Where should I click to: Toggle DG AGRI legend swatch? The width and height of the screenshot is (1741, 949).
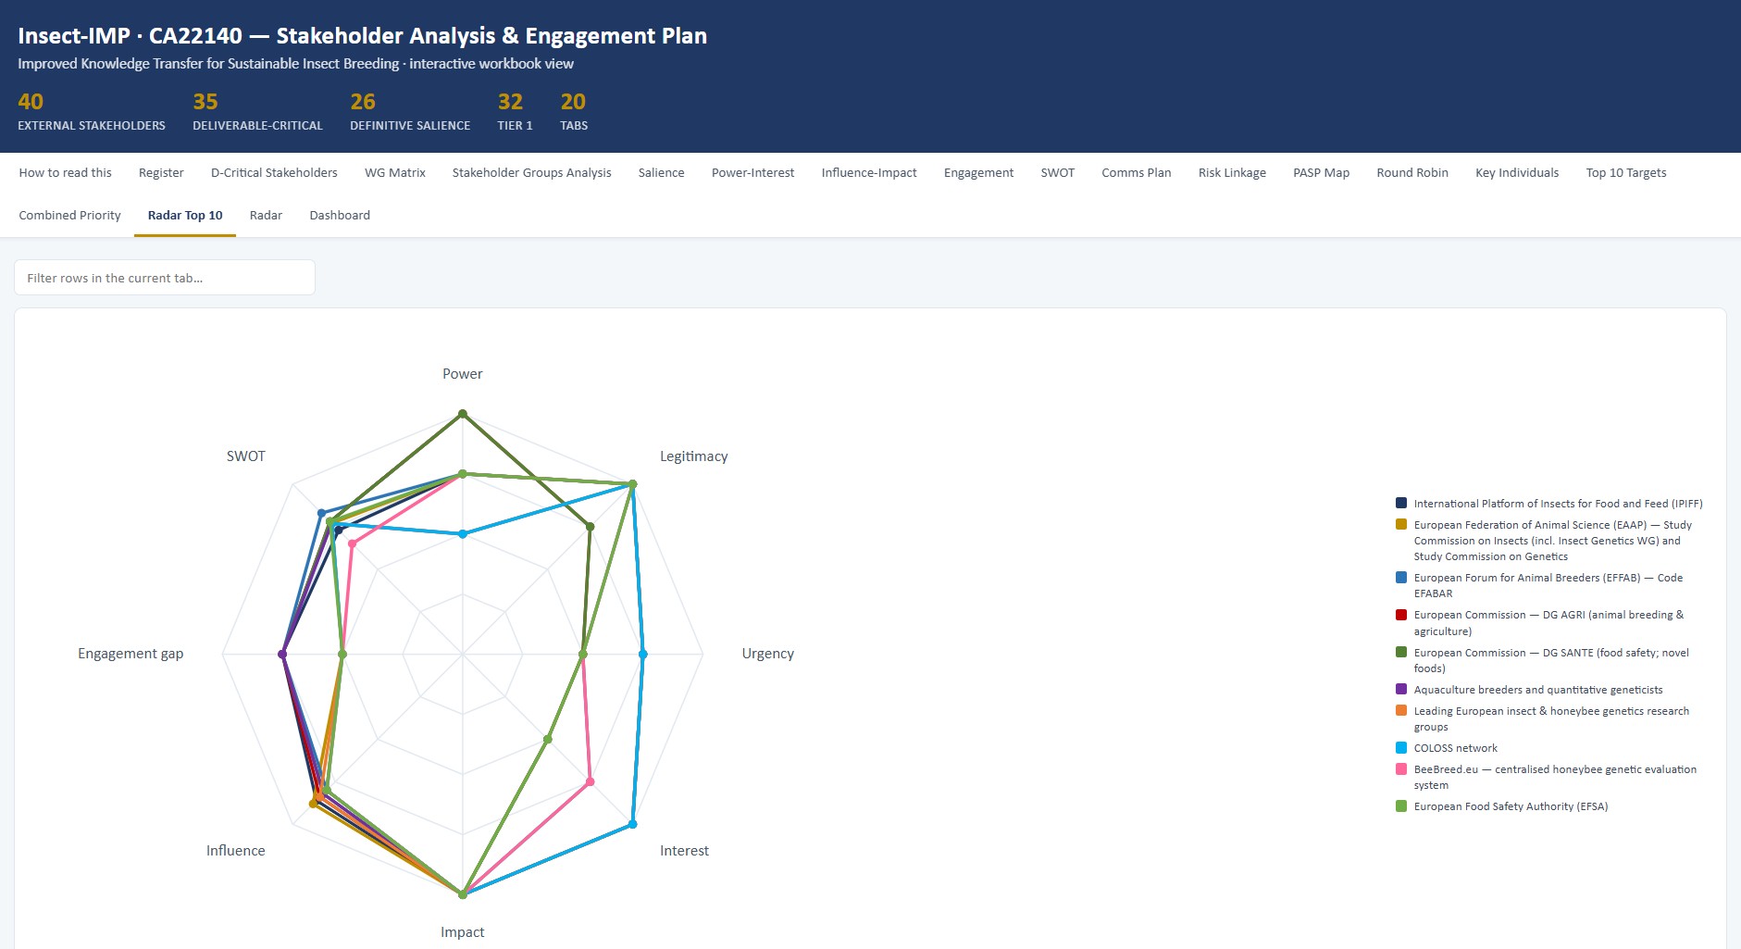click(1401, 614)
